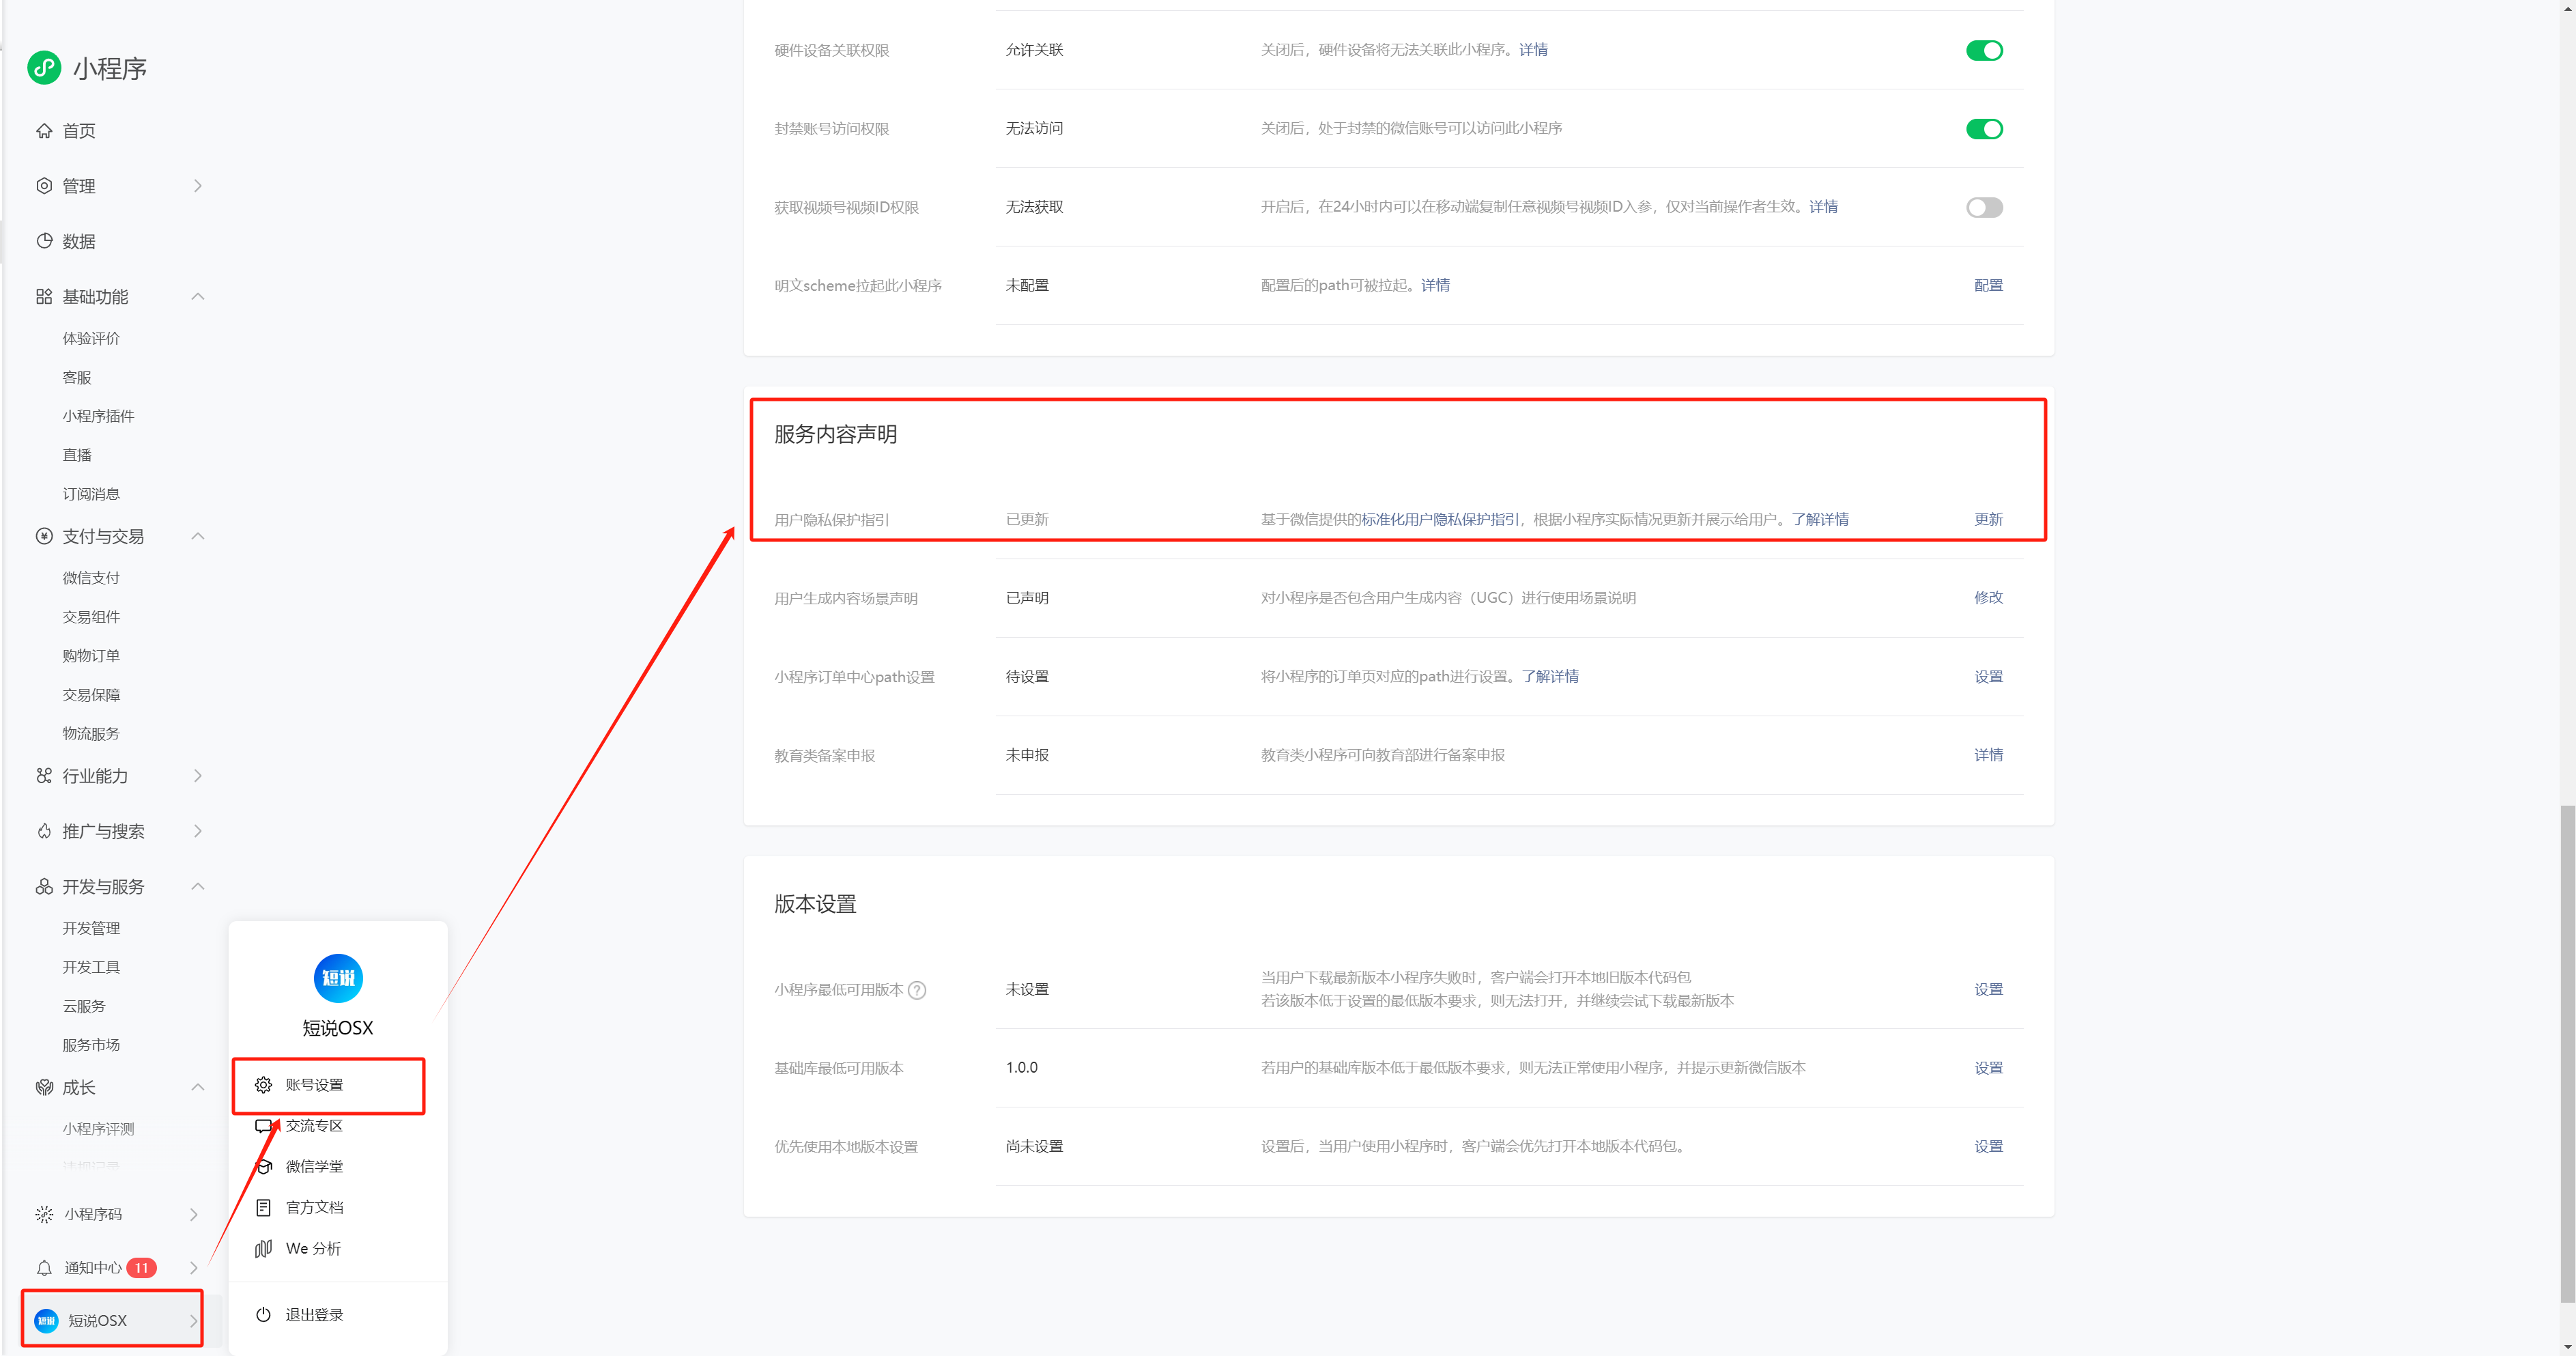Click the 通知中心 bell icon
This screenshot has width=2576, height=1356.
(x=44, y=1268)
